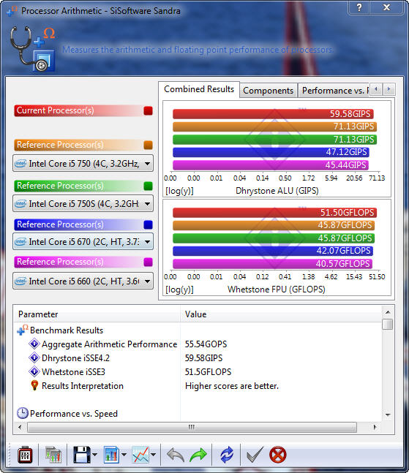Toggle magenta Reference Processor(s) color box
The width and height of the screenshot is (409, 473).
point(148,262)
